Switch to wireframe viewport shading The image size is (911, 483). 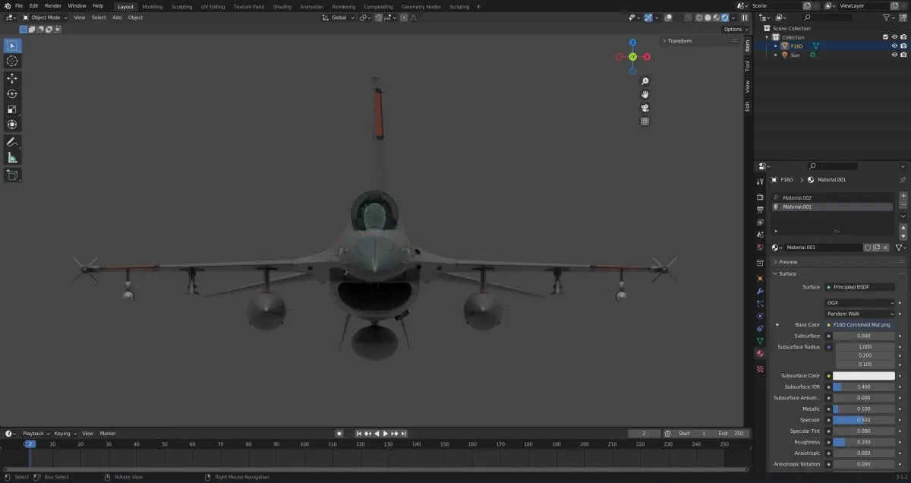700,17
